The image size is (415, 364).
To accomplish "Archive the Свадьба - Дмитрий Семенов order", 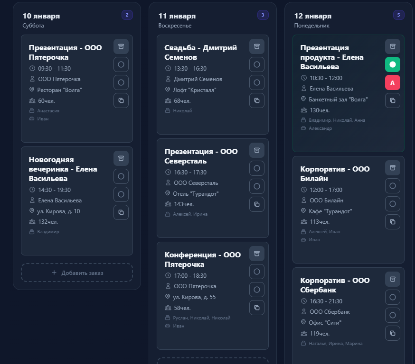I will tap(257, 46).
